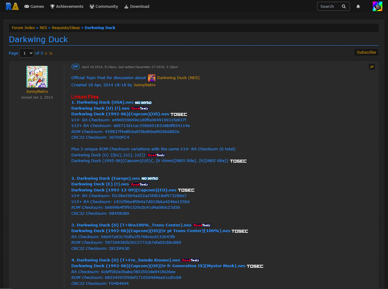Click ROM checksum b6699b4f5f91529c0c41d4a08dc23d56
Image resolution: width=388 pixels, height=289 pixels.
142,208
